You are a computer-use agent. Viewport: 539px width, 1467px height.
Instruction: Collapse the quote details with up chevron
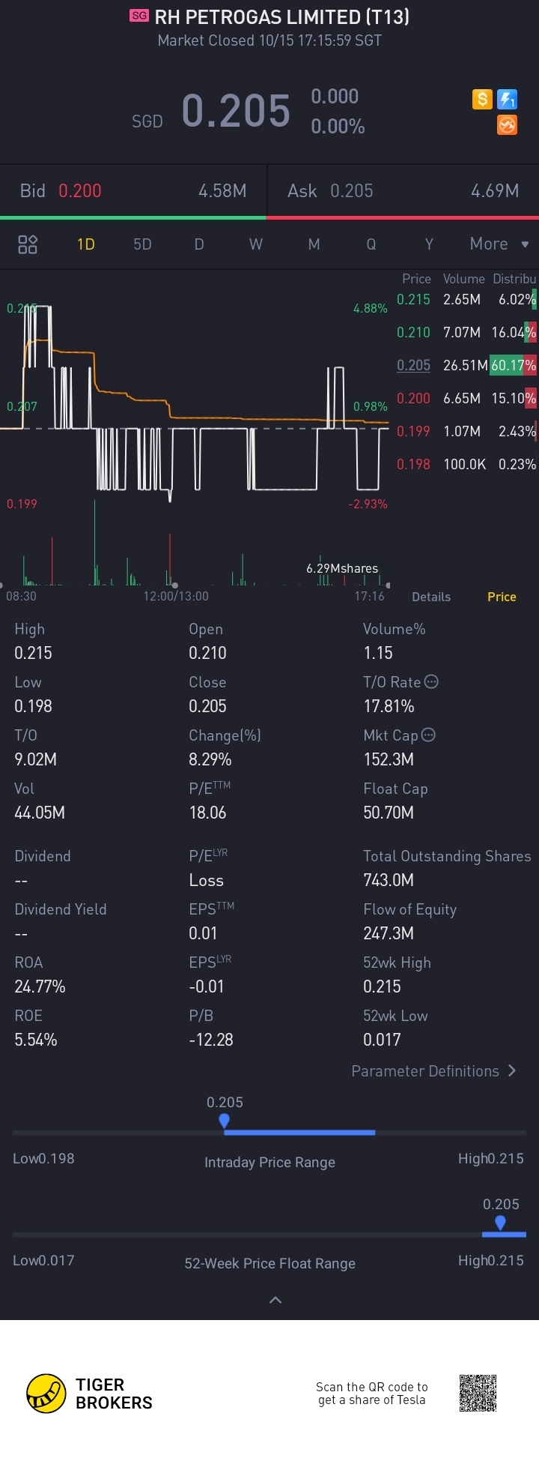(275, 1300)
